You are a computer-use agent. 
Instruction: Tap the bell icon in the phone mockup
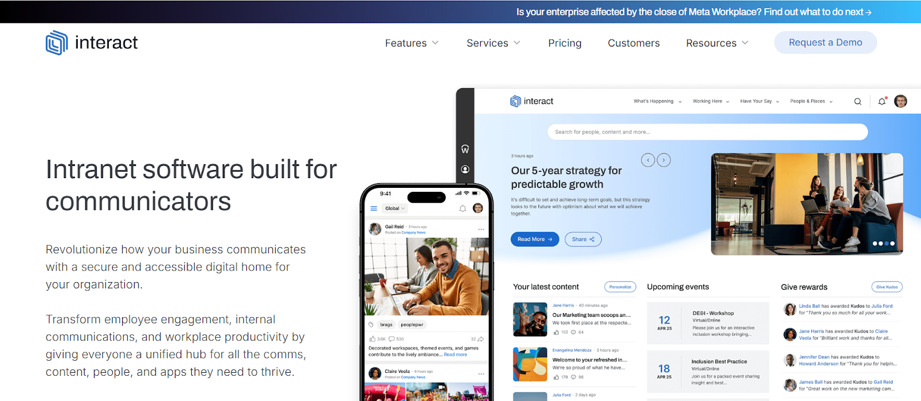pos(462,209)
